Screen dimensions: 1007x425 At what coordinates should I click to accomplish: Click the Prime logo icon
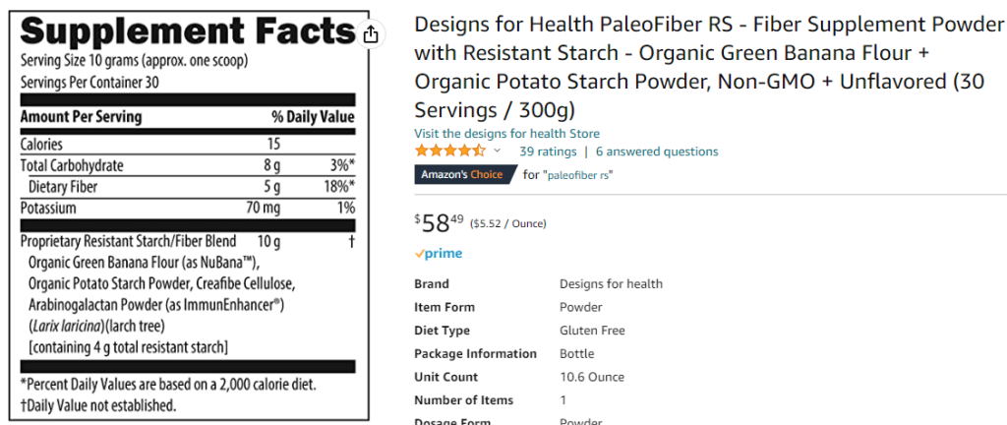coord(438,254)
